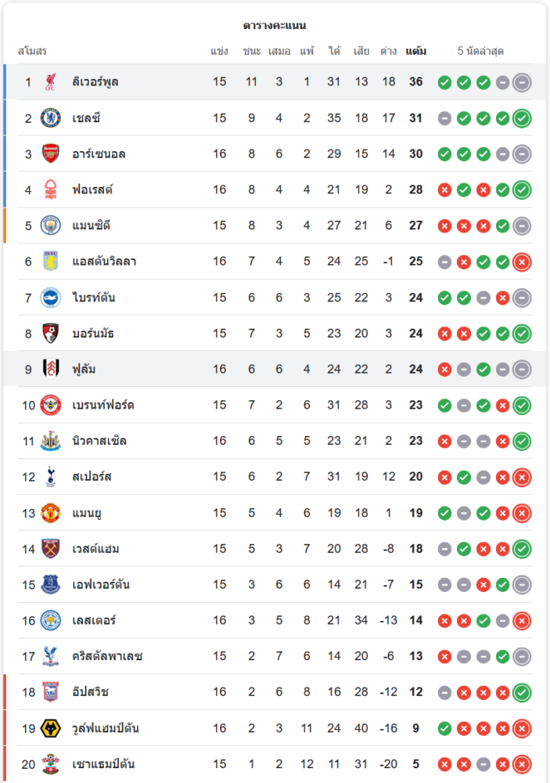Click Ipswich's circled latest-match win icon
This screenshot has width=550, height=783.
coord(522,692)
